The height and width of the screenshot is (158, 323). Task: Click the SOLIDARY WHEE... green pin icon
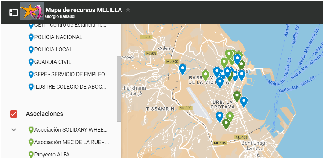coord(31,130)
